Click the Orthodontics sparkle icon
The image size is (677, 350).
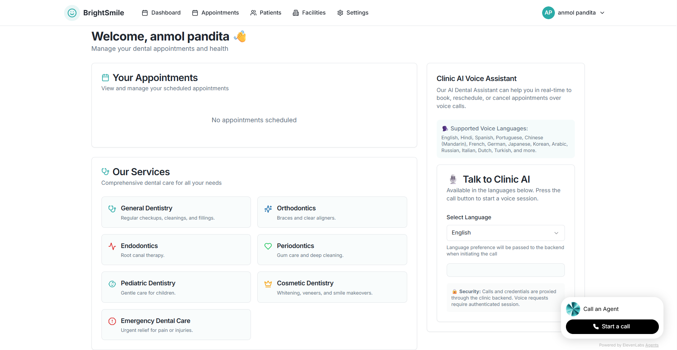click(x=268, y=209)
